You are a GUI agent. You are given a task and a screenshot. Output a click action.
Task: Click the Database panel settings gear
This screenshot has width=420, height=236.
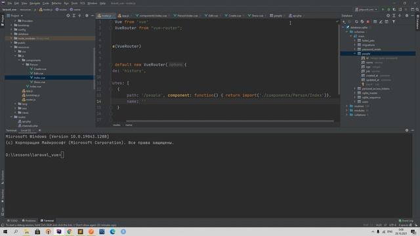click(407, 16)
